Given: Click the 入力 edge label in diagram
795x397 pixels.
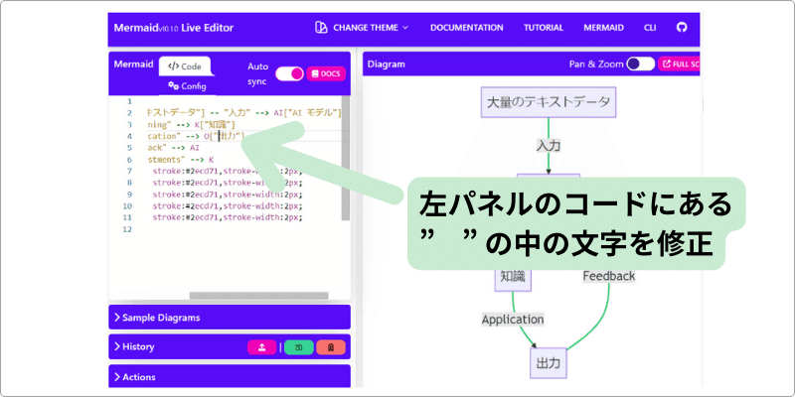Looking at the screenshot, I should pos(549,146).
